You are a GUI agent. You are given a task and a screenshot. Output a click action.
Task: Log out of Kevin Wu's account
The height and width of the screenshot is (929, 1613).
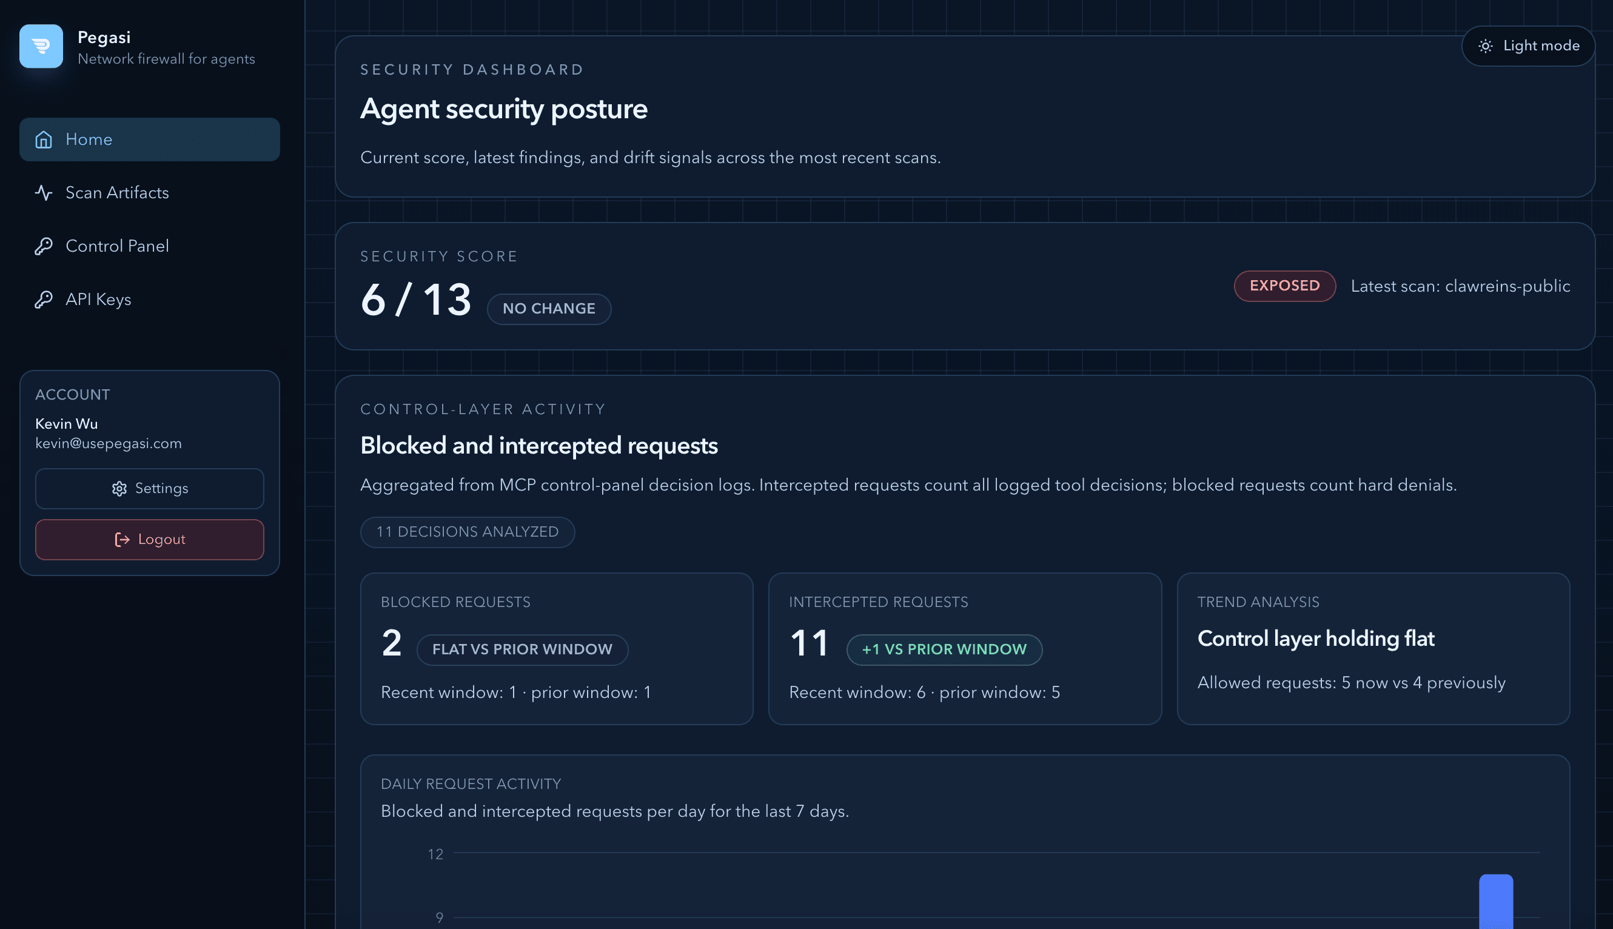tap(149, 539)
